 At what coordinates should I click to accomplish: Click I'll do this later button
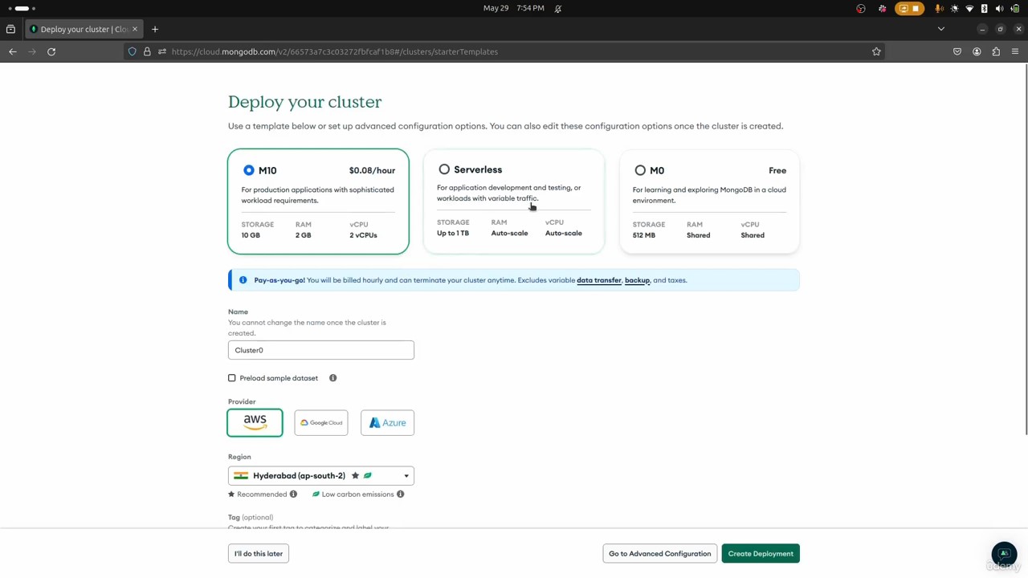click(259, 554)
